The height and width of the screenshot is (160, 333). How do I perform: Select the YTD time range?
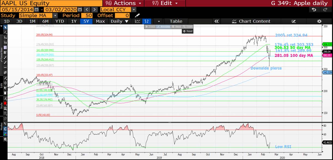(x=60, y=21)
